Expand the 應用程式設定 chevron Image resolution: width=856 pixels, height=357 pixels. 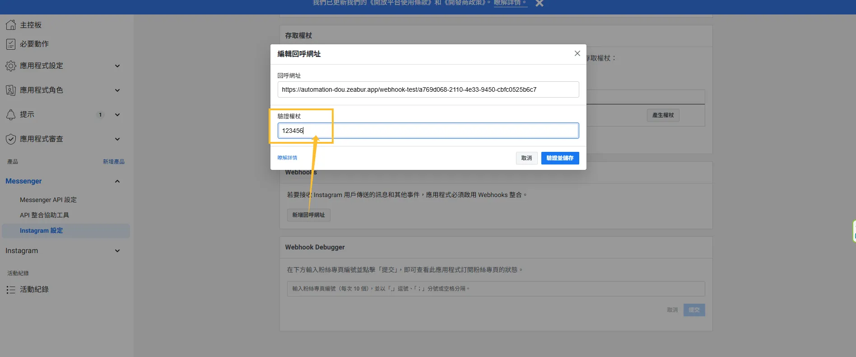coord(117,66)
